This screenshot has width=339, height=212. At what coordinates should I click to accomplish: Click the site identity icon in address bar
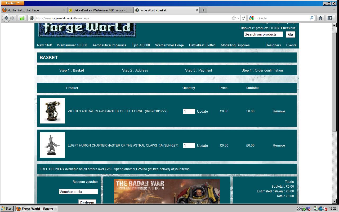coord(32,18)
